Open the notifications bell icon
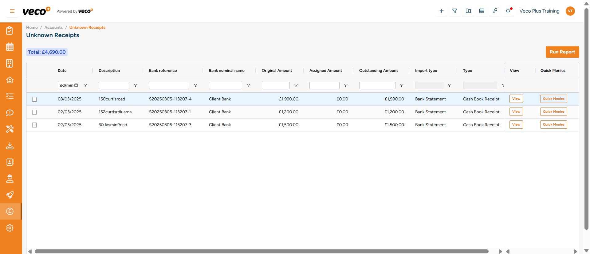590x254 pixels. pos(508,11)
